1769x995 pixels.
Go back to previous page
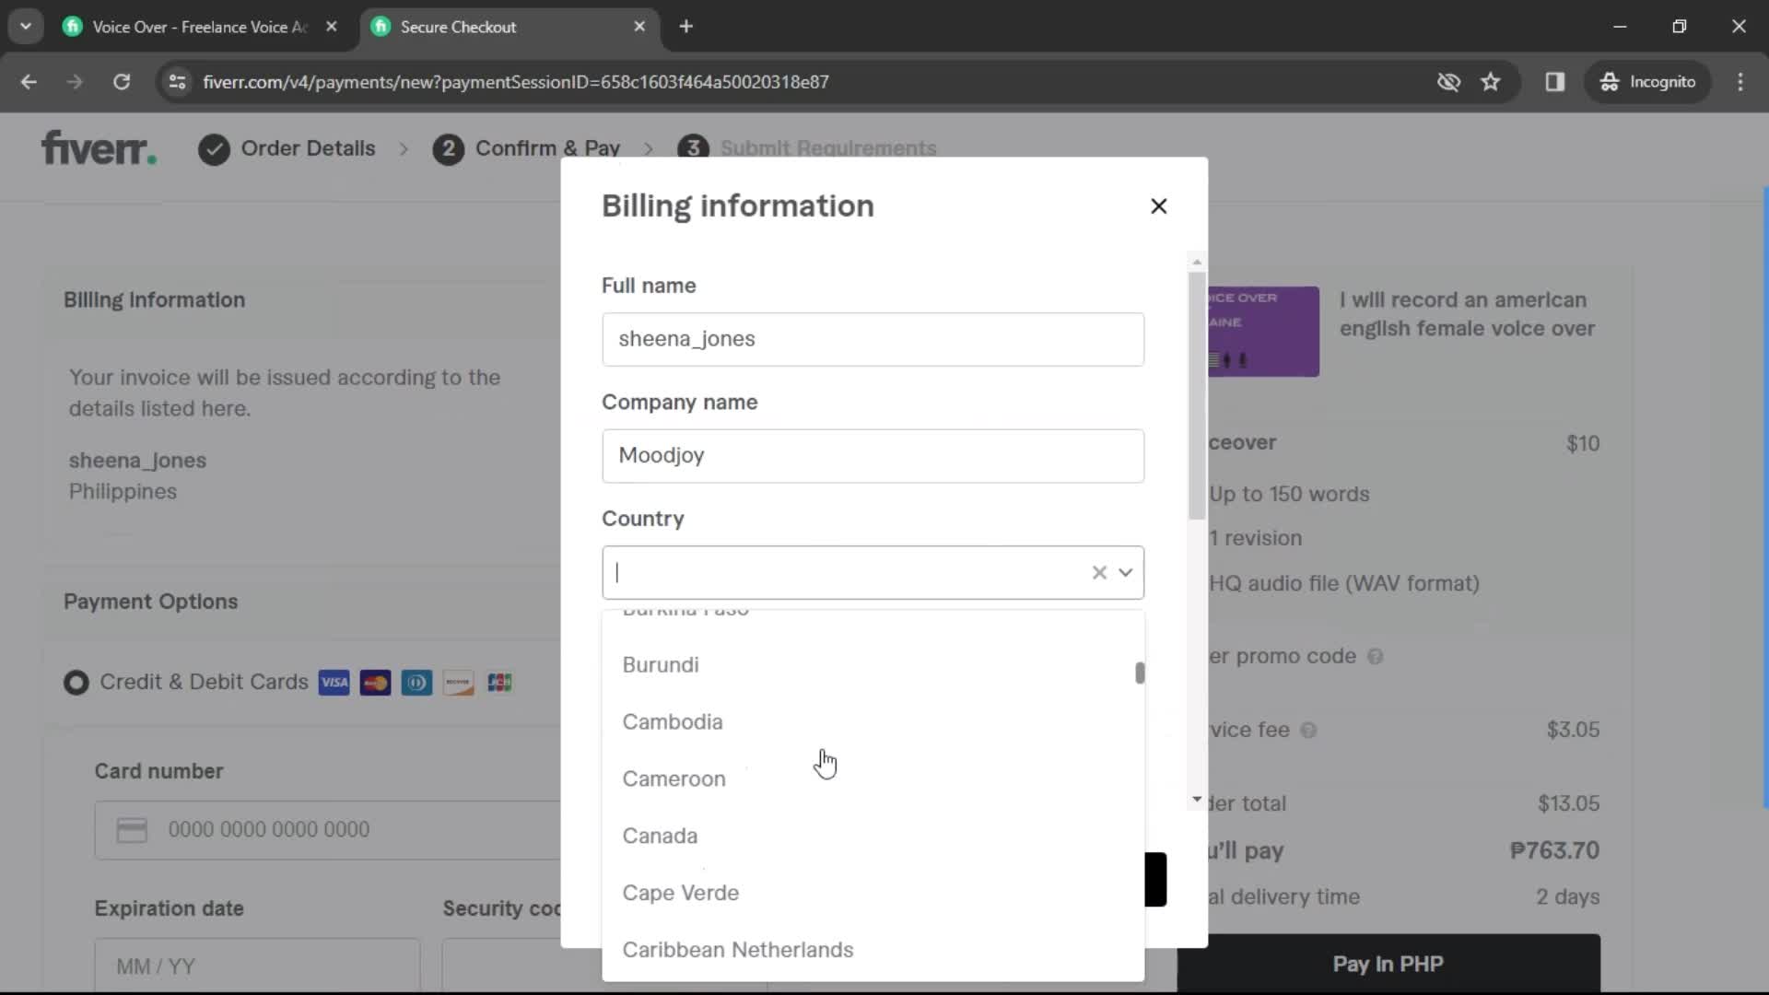pyautogui.click(x=29, y=82)
